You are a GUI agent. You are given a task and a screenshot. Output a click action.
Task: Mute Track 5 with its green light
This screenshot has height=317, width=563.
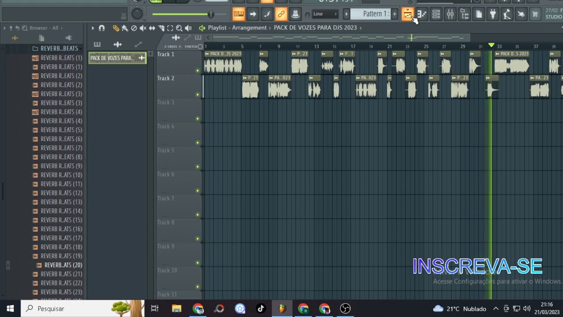[197, 166]
